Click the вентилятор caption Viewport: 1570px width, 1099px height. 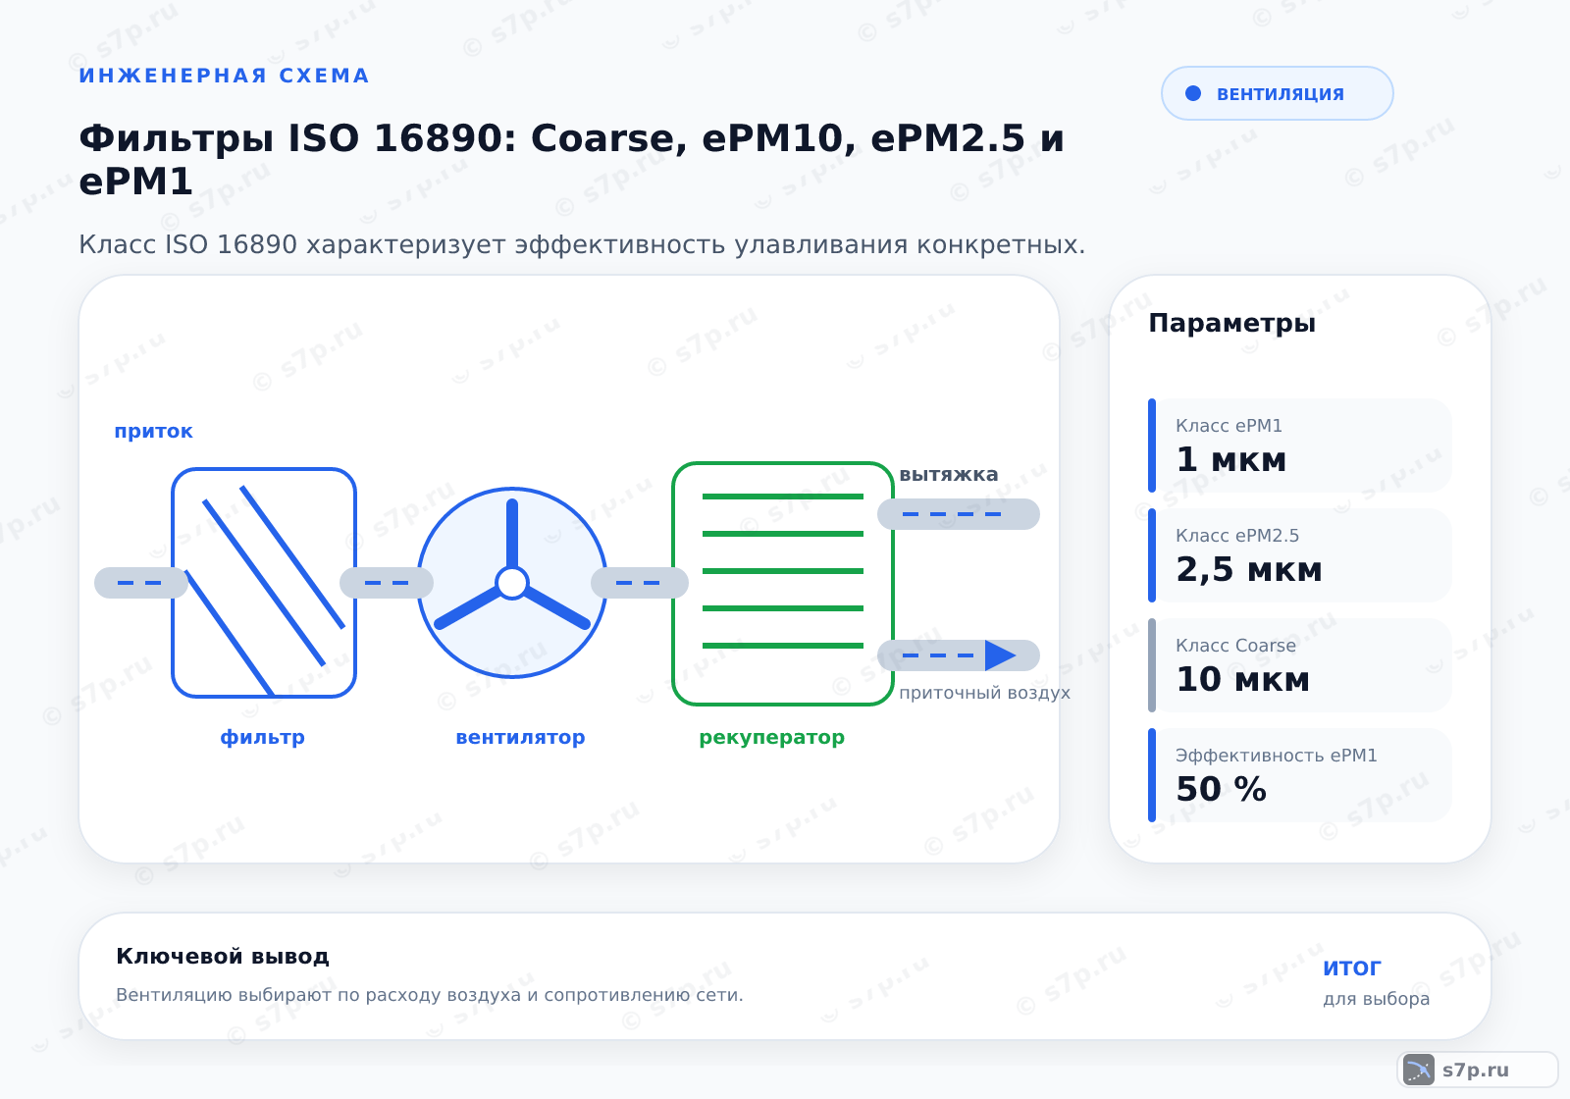(x=520, y=737)
